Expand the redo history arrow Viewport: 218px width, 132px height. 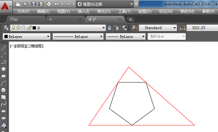pyautogui.click(x=74, y=4)
